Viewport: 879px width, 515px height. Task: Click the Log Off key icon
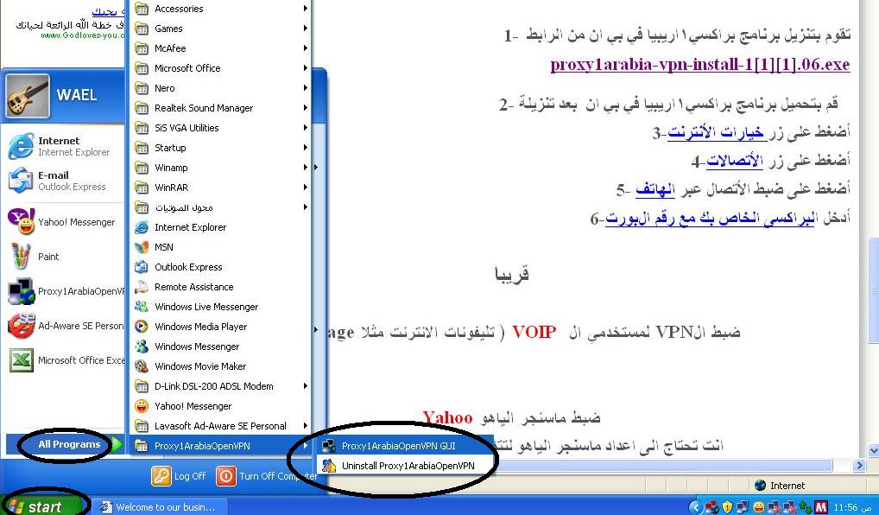pyautogui.click(x=161, y=476)
